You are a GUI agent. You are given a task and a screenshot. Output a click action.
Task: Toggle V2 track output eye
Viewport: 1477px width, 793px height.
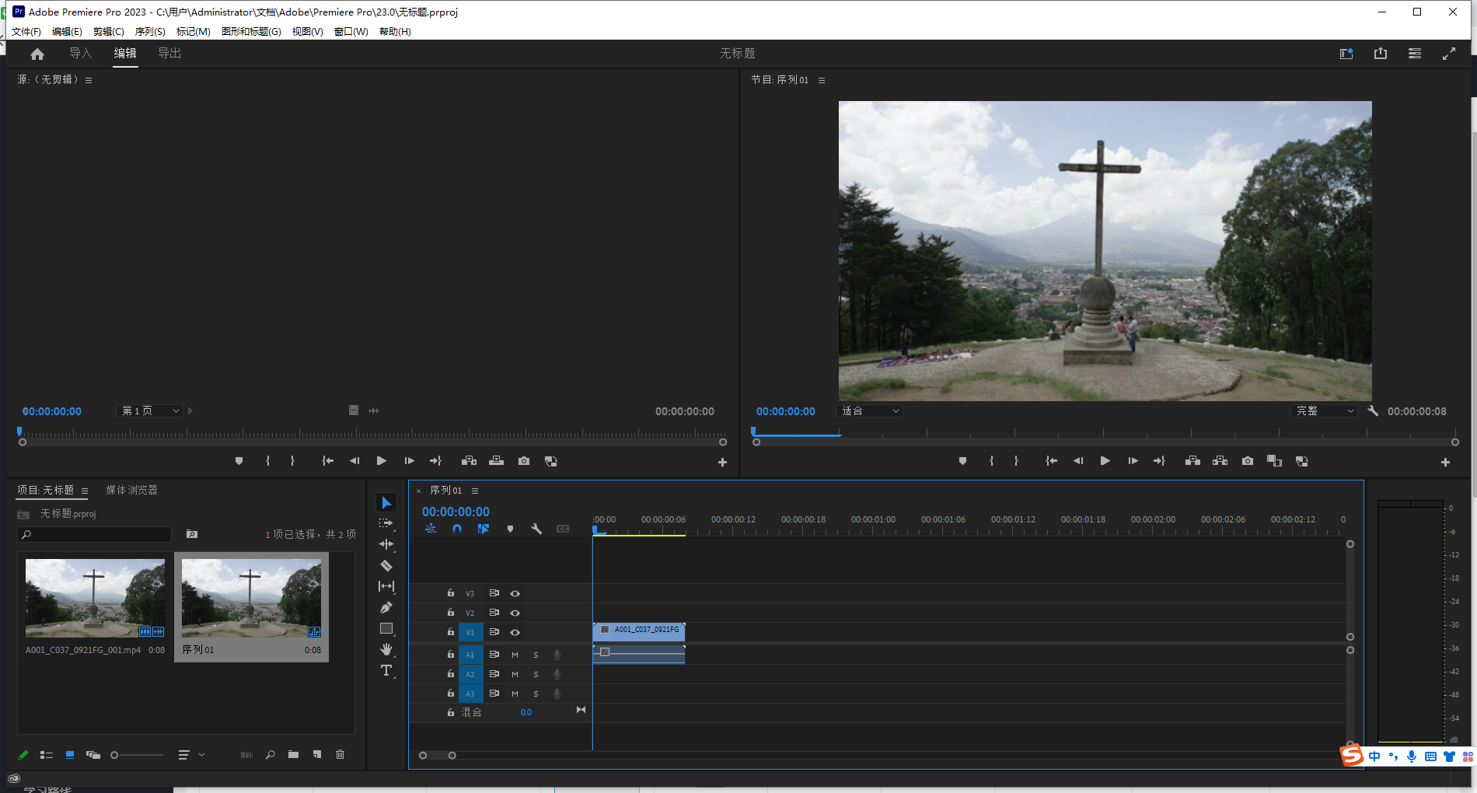point(515,613)
